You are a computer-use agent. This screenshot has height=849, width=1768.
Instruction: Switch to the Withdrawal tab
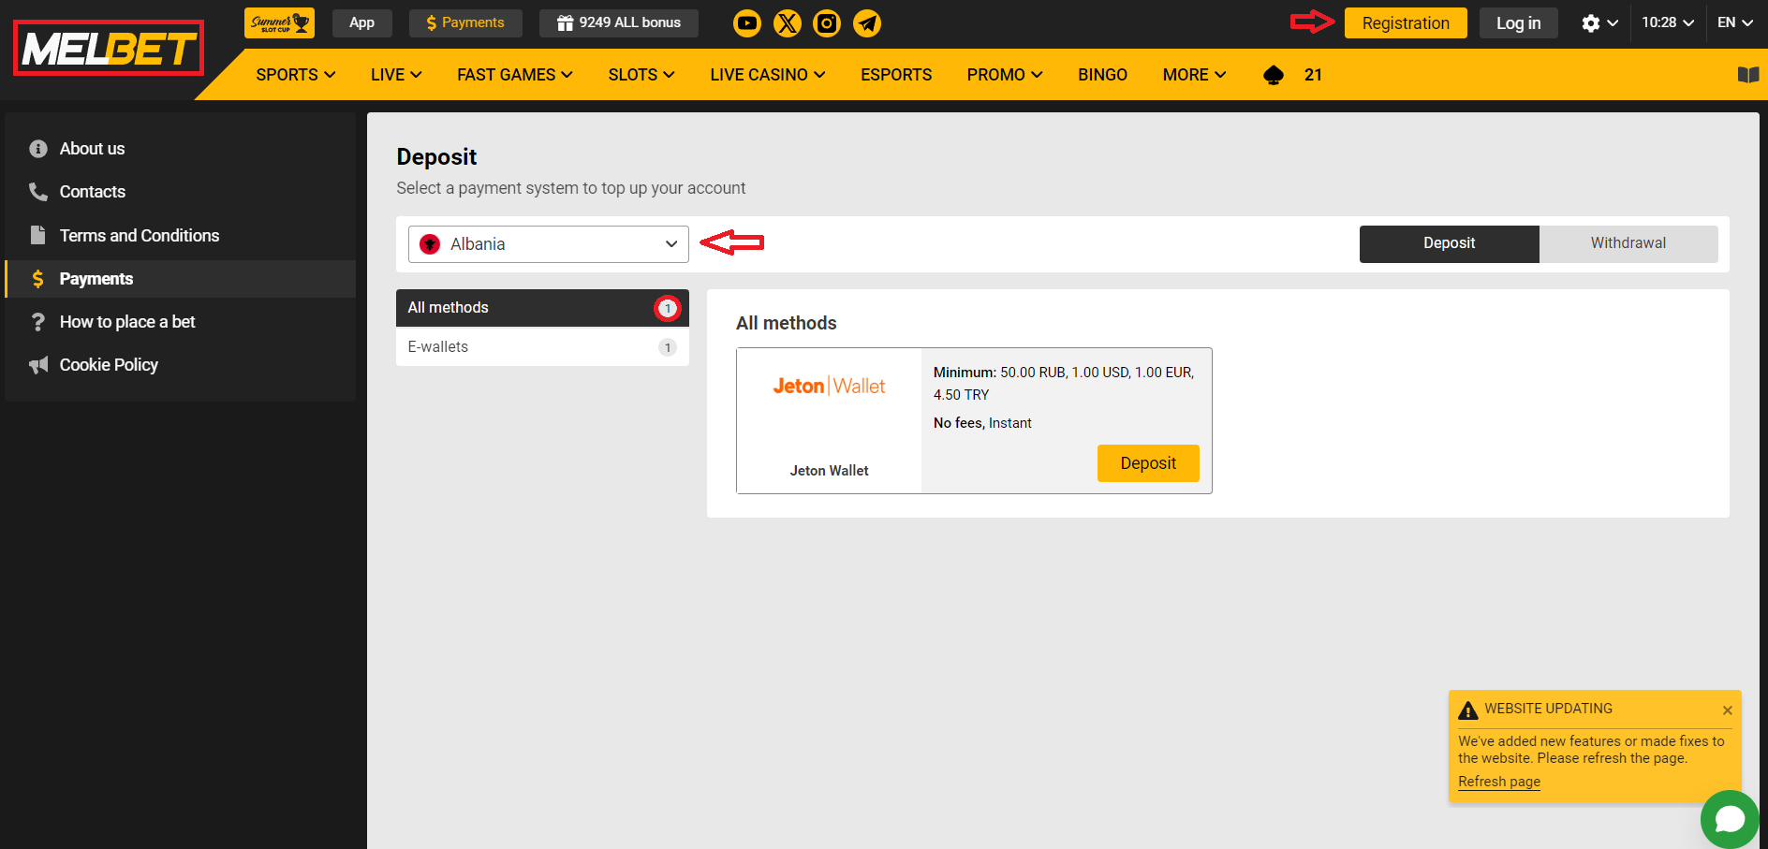1628,243
